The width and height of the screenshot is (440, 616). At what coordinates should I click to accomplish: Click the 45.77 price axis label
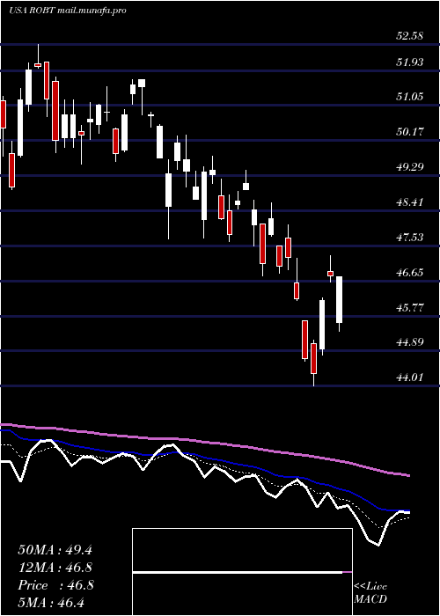pyautogui.click(x=409, y=308)
